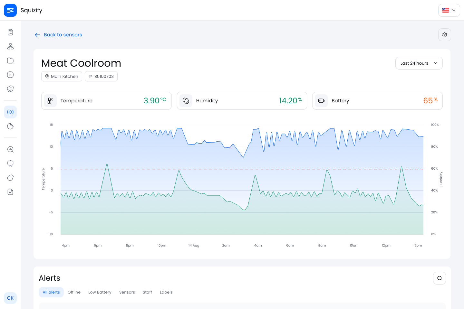Click the search button in Alerts
Viewport: 464px width, 309px height.
440,278
